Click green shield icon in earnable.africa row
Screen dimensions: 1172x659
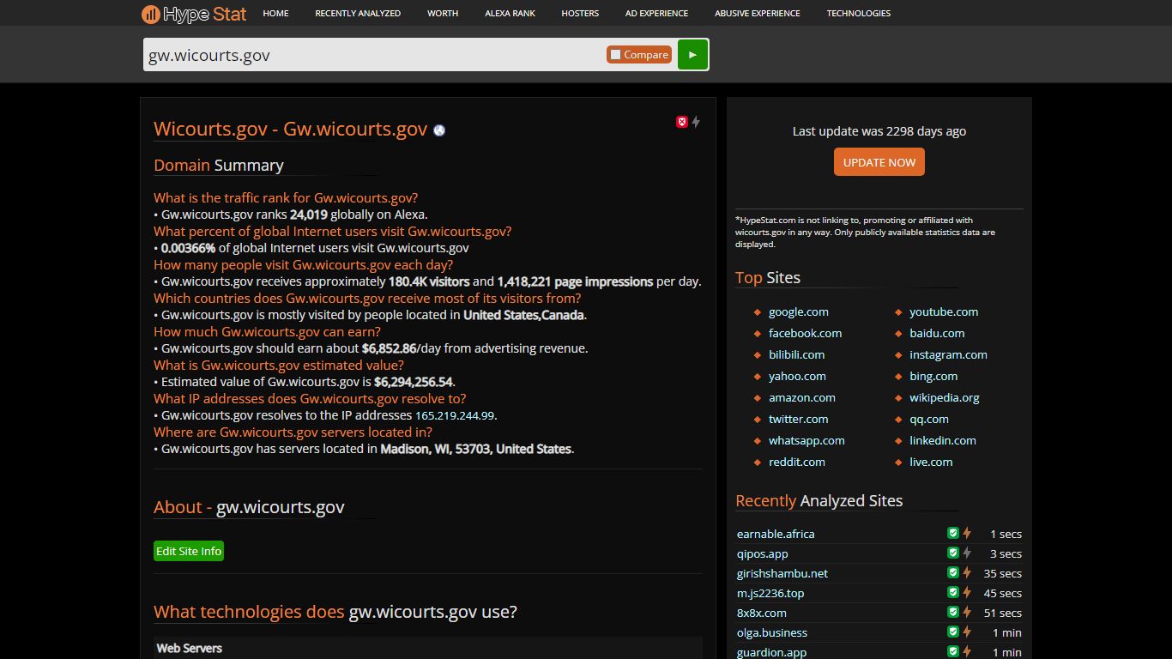(x=952, y=533)
